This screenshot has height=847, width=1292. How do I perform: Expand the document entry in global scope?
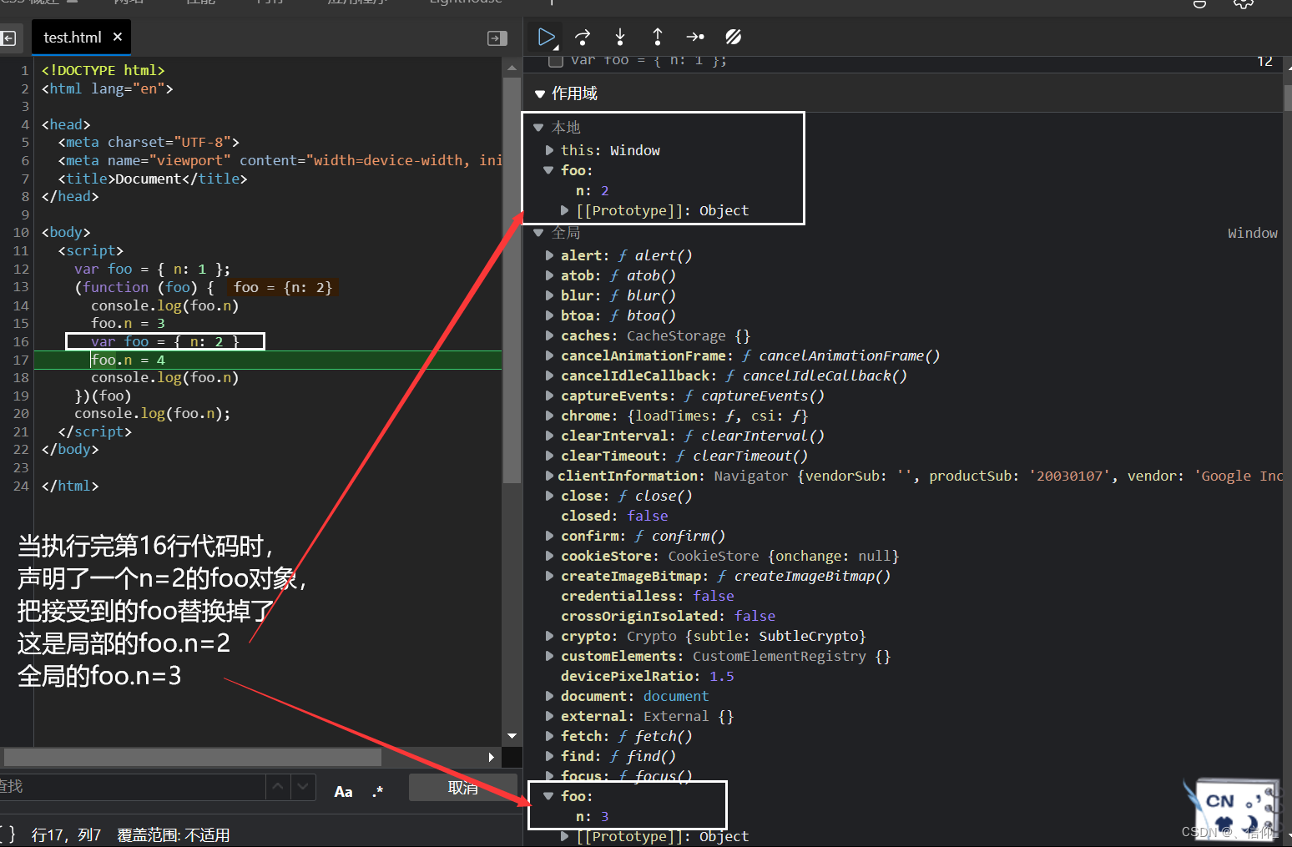click(549, 696)
